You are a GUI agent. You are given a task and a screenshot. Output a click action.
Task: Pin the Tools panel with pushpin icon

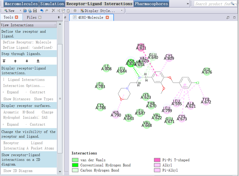[x=59, y=17]
